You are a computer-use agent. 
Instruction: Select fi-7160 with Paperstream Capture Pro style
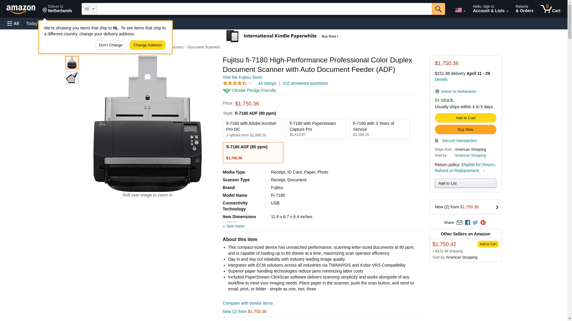pos(316,129)
